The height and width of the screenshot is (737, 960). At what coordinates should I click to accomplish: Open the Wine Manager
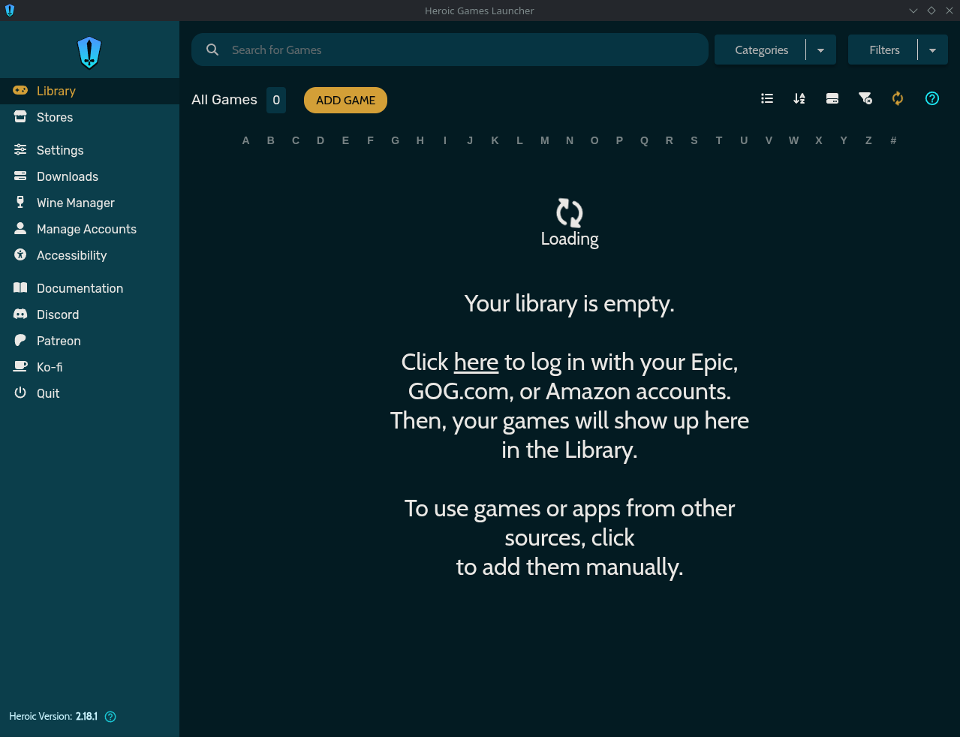tap(89, 203)
